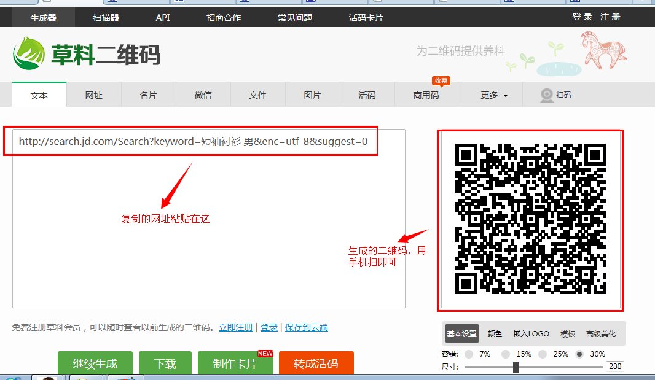This screenshot has height=380, width=655.
Task: Click the 尺寸 size slider handle
Action: coord(515,366)
